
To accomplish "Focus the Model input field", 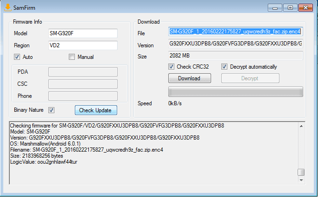I will 83,33.
